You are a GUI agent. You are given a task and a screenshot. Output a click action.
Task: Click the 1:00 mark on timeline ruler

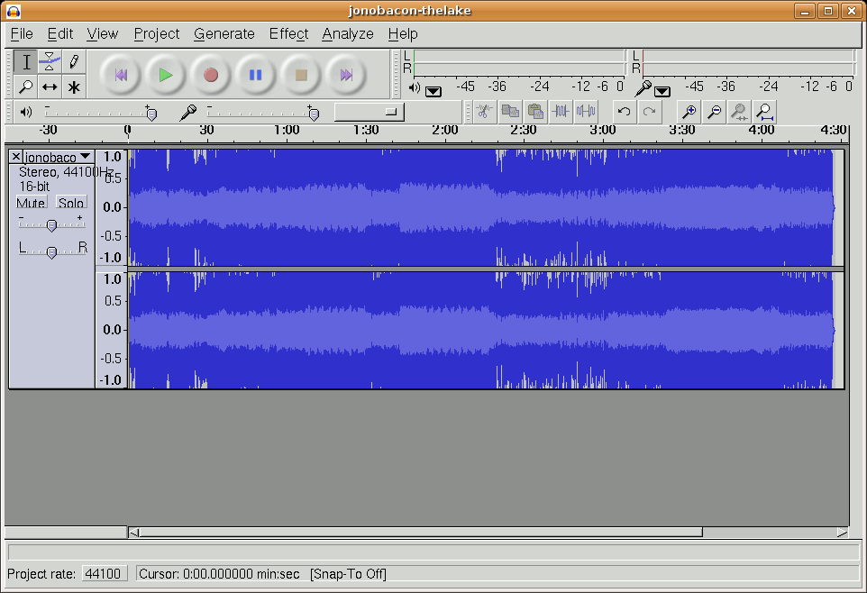tap(287, 131)
